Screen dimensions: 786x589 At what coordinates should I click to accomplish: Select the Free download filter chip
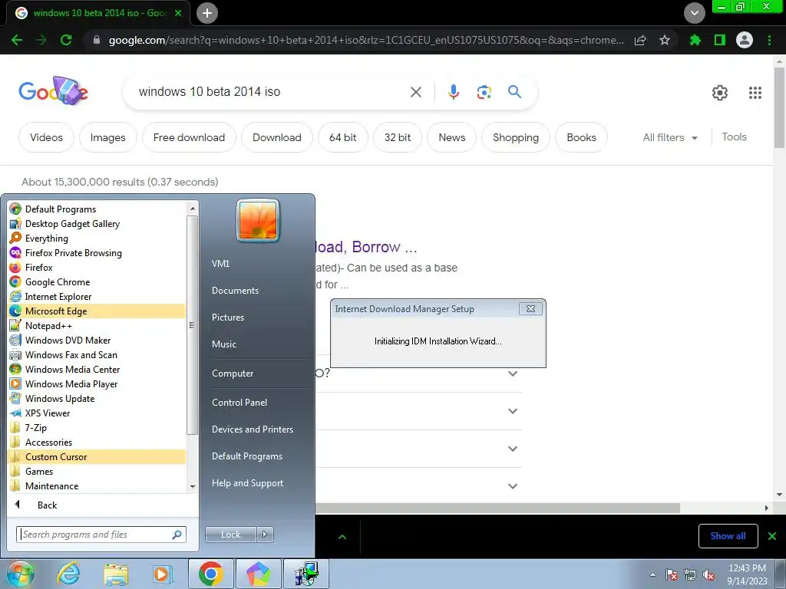click(x=189, y=137)
